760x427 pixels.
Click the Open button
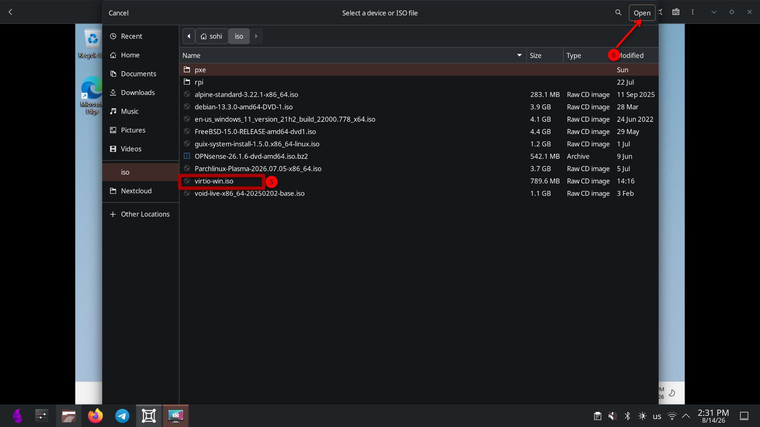point(642,13)
